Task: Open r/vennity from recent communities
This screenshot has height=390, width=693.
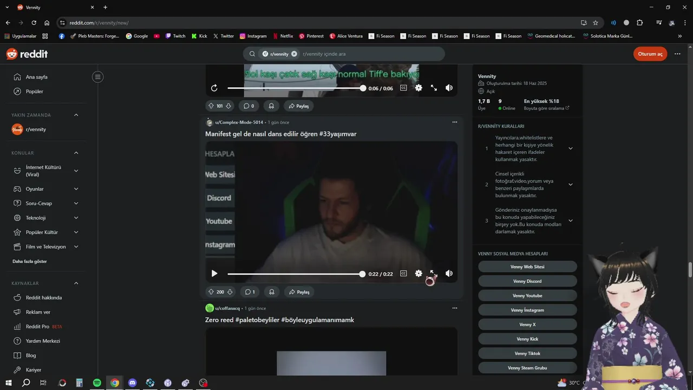Action: point(36,129)
